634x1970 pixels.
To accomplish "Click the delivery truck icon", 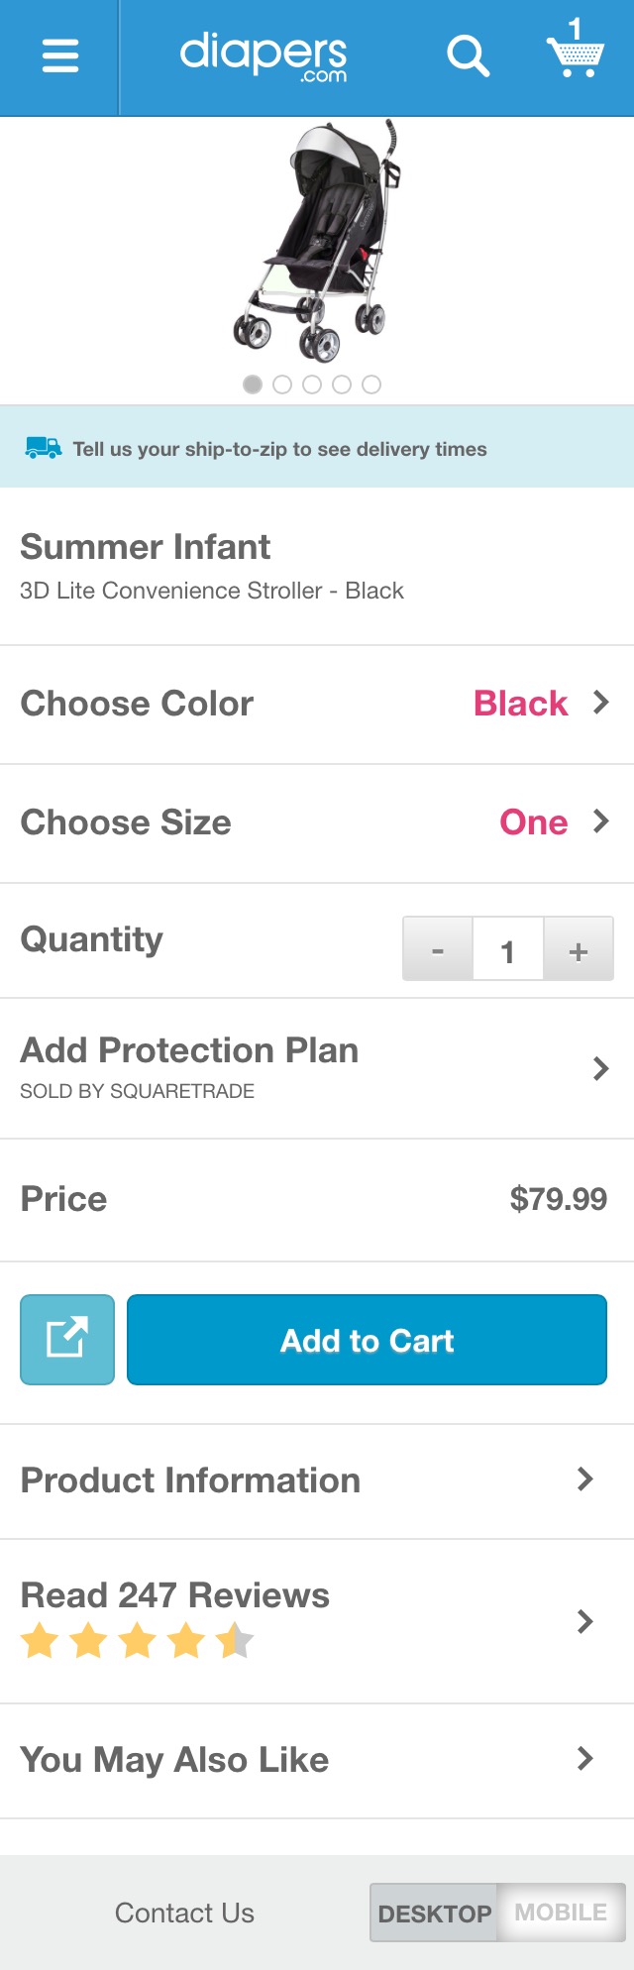I will click(x=44, y=448).
